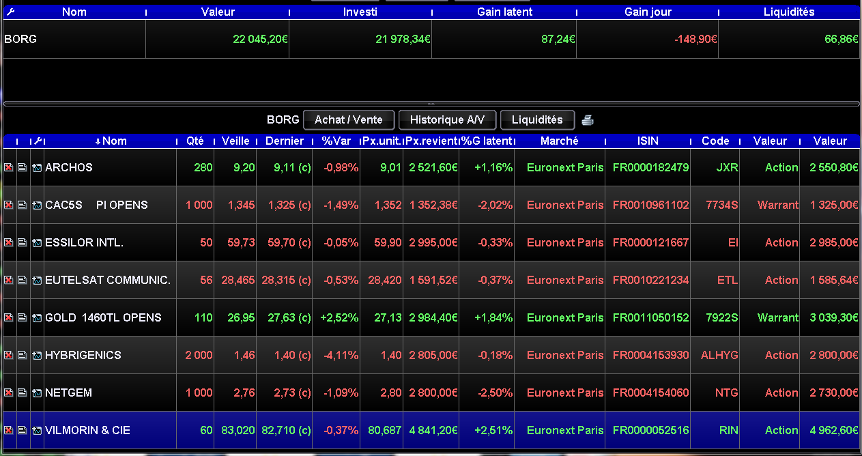Sort positions by Dernier column
Screen dimensions: 862x456
tap(285, 141)
